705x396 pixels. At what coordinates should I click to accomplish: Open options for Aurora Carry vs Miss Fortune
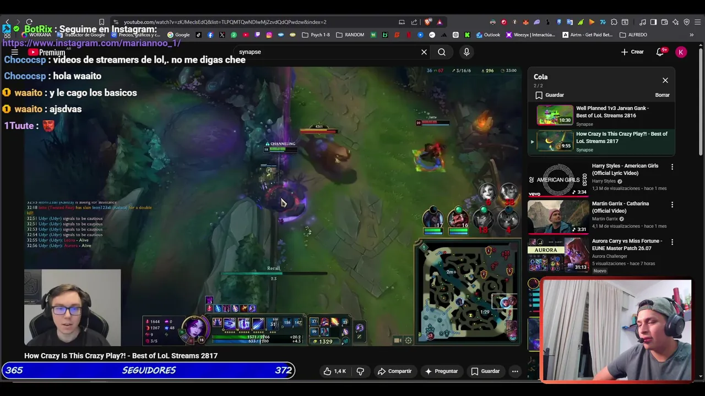pos(672,242)
